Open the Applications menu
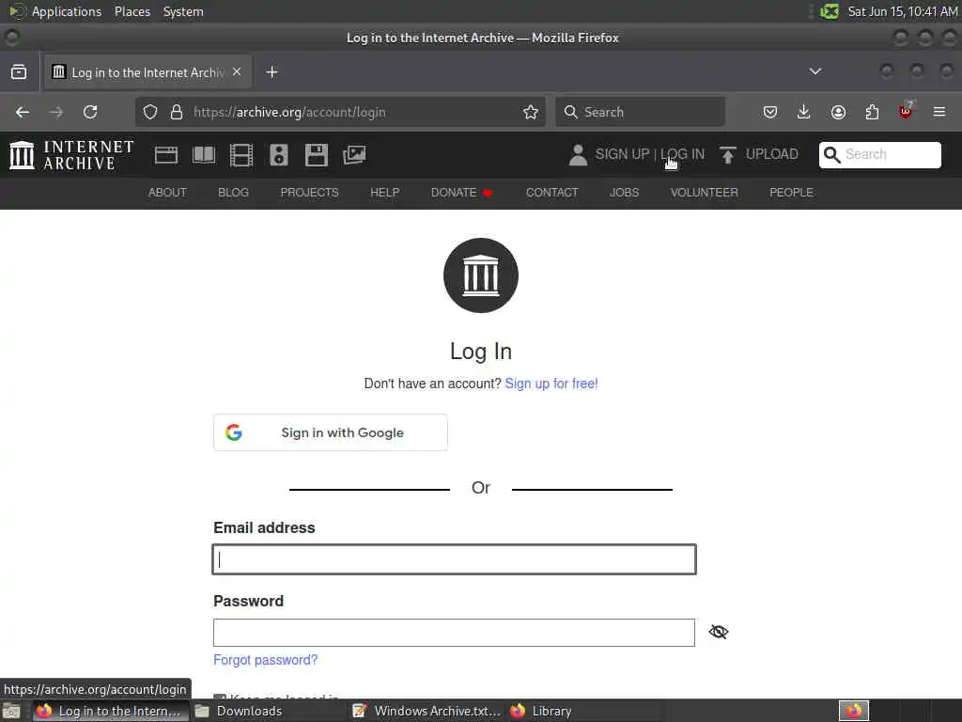Image resolution: width=962 pixels, height=722 pixels. click(x=67, y=11)
